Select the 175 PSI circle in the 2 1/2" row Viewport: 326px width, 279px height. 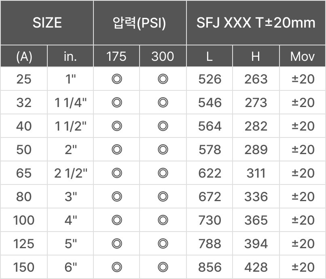click(116, 173)
